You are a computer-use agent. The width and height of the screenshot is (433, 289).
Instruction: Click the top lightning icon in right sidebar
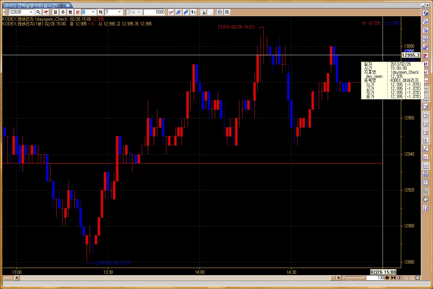pyautogui.click(x=426, y=13)
